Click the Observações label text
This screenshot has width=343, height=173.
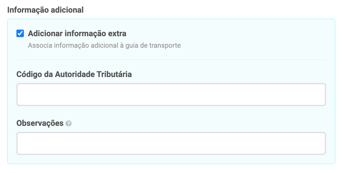coord(40,123)
